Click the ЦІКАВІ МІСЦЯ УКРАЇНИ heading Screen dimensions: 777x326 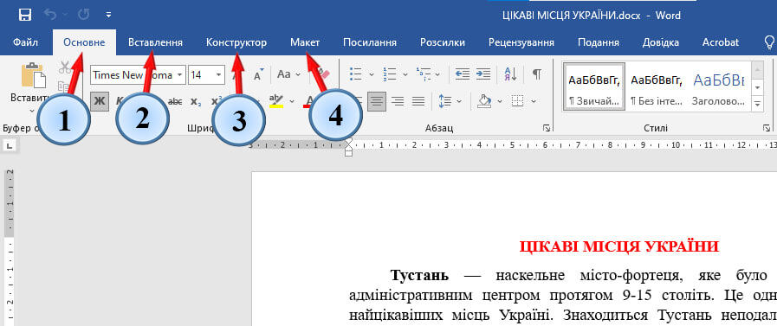[x=618, y=246]
